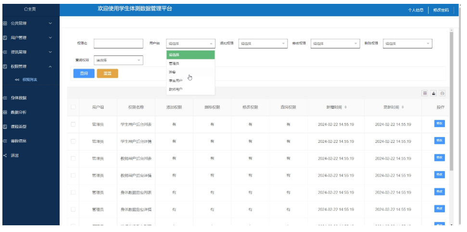
Task: Sort by 新增时间 using sort arrows
Action: (345, 107)
